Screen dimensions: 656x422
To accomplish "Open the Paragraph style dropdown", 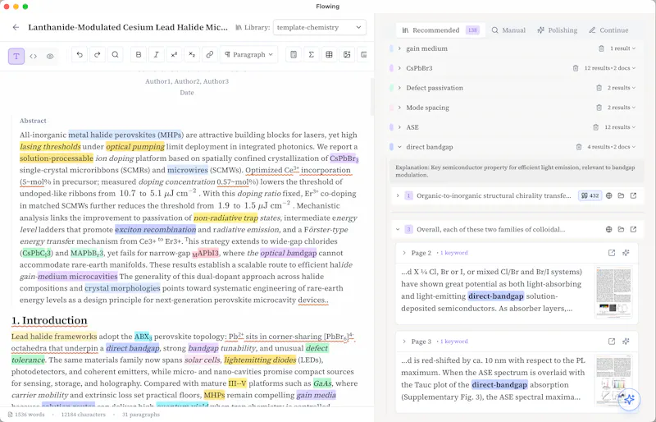I will pyautogui.click(x=248, y=54).
